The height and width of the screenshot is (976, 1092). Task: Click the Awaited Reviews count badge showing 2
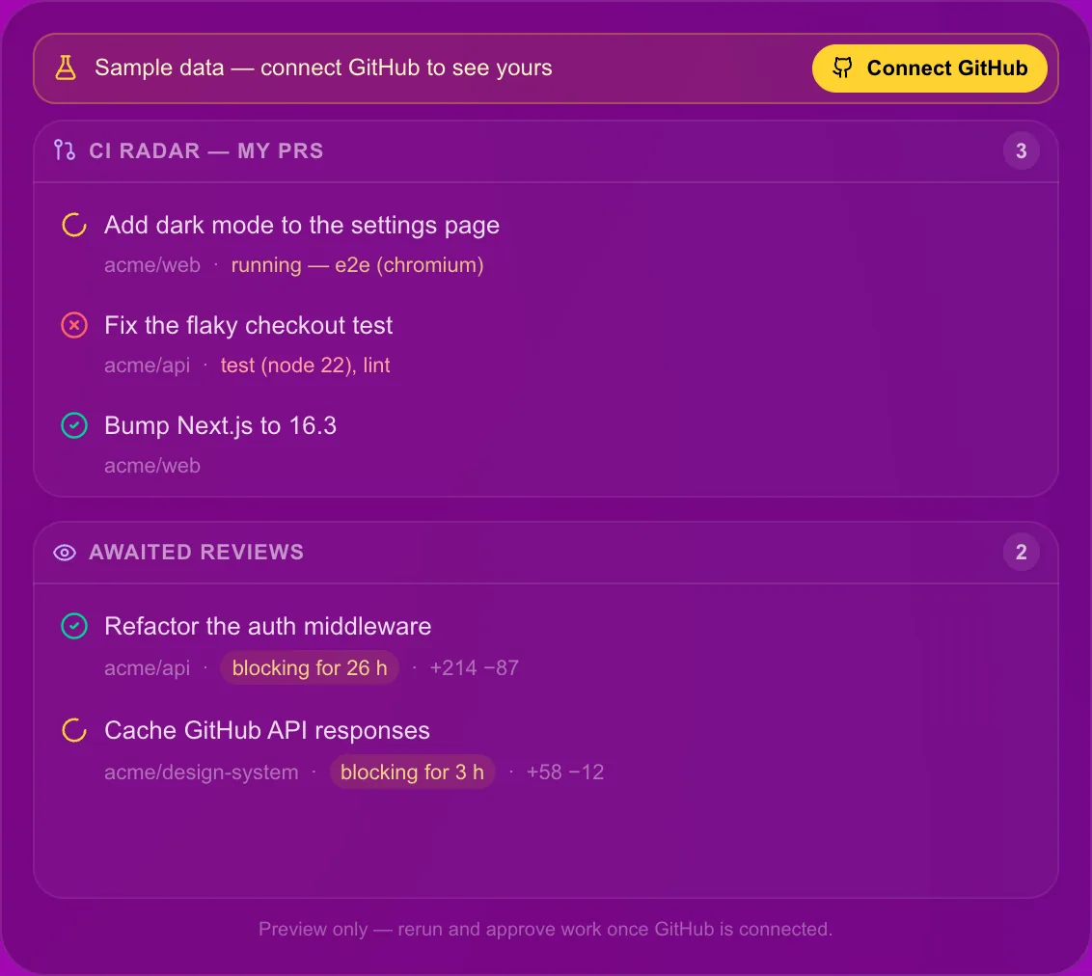coord(1021,552)
